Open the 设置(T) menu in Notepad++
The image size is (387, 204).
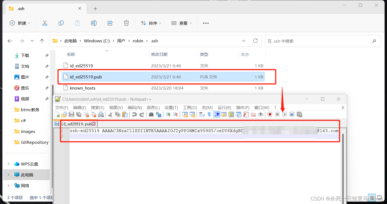[171, 108]
